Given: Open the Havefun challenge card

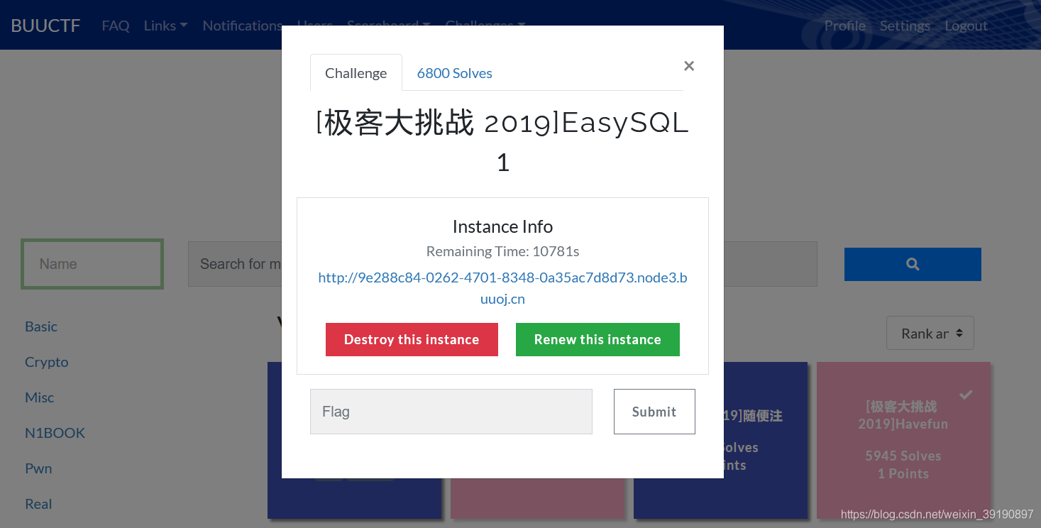Looking at the screenshot, I should click(903, 440).
